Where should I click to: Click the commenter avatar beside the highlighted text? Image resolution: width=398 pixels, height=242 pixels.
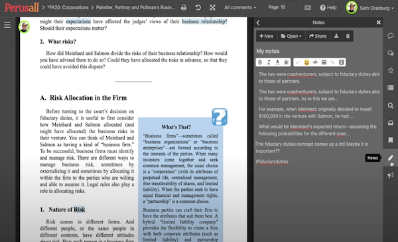click(x=24, y=27)
